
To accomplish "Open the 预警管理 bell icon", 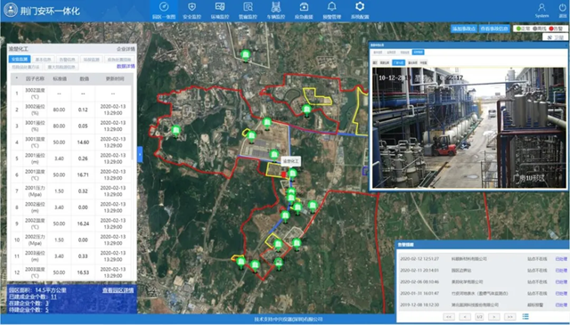I will (331, 11).
